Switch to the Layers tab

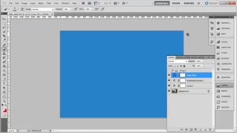click(x=171, y=58)
